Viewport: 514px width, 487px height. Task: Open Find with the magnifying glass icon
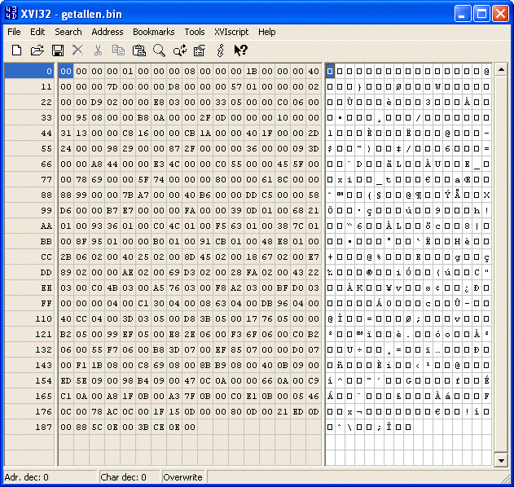(159, 50)
